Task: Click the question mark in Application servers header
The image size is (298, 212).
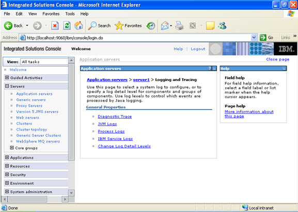Action: pos(210,69)
